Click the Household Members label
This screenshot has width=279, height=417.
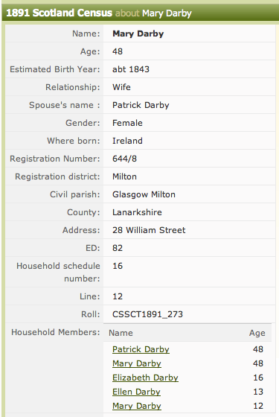56,332
